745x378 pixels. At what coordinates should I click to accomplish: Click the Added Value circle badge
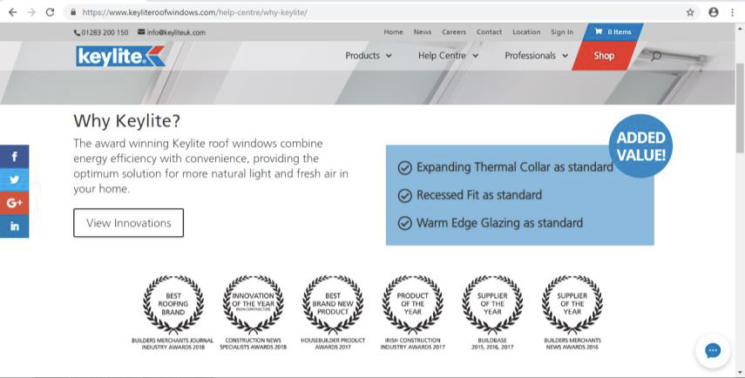pos(640,145)
